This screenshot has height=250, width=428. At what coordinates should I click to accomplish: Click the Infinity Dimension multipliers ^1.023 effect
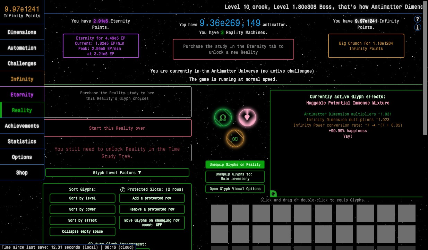coord(348,120)
